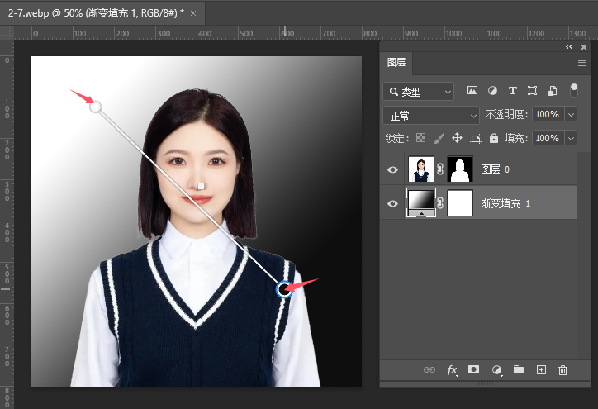Create new adjustment layer via half-circle icon
Image resolution: width=598 pixels, height=409 pixels.
496,370
